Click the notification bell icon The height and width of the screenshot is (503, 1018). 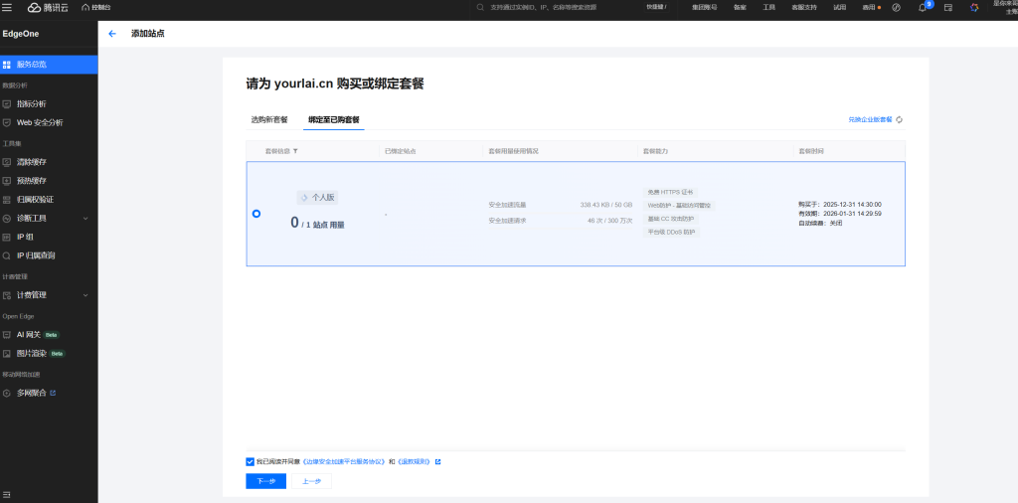point(922,7)
